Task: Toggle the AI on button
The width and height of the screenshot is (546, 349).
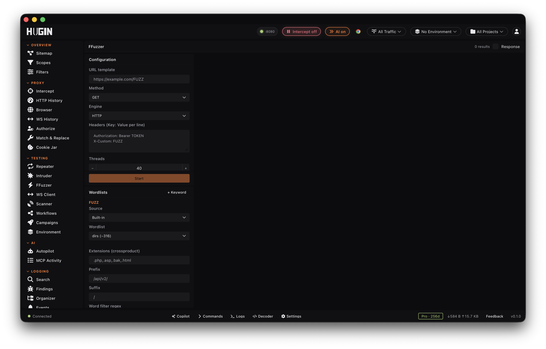Action: point(337,31)
